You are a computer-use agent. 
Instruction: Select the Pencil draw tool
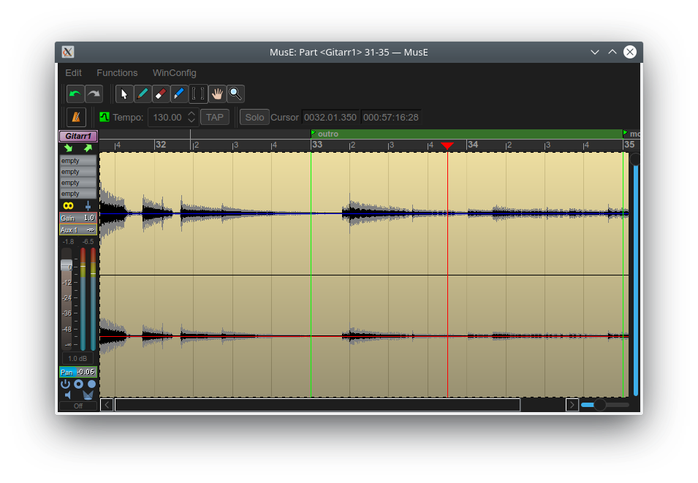pyautogui.click(x=143, y=94)
